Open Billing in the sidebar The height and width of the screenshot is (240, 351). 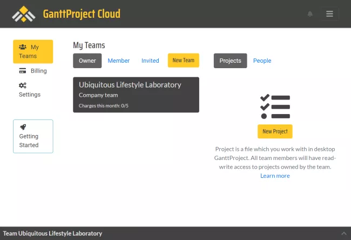tap(33, 71)
